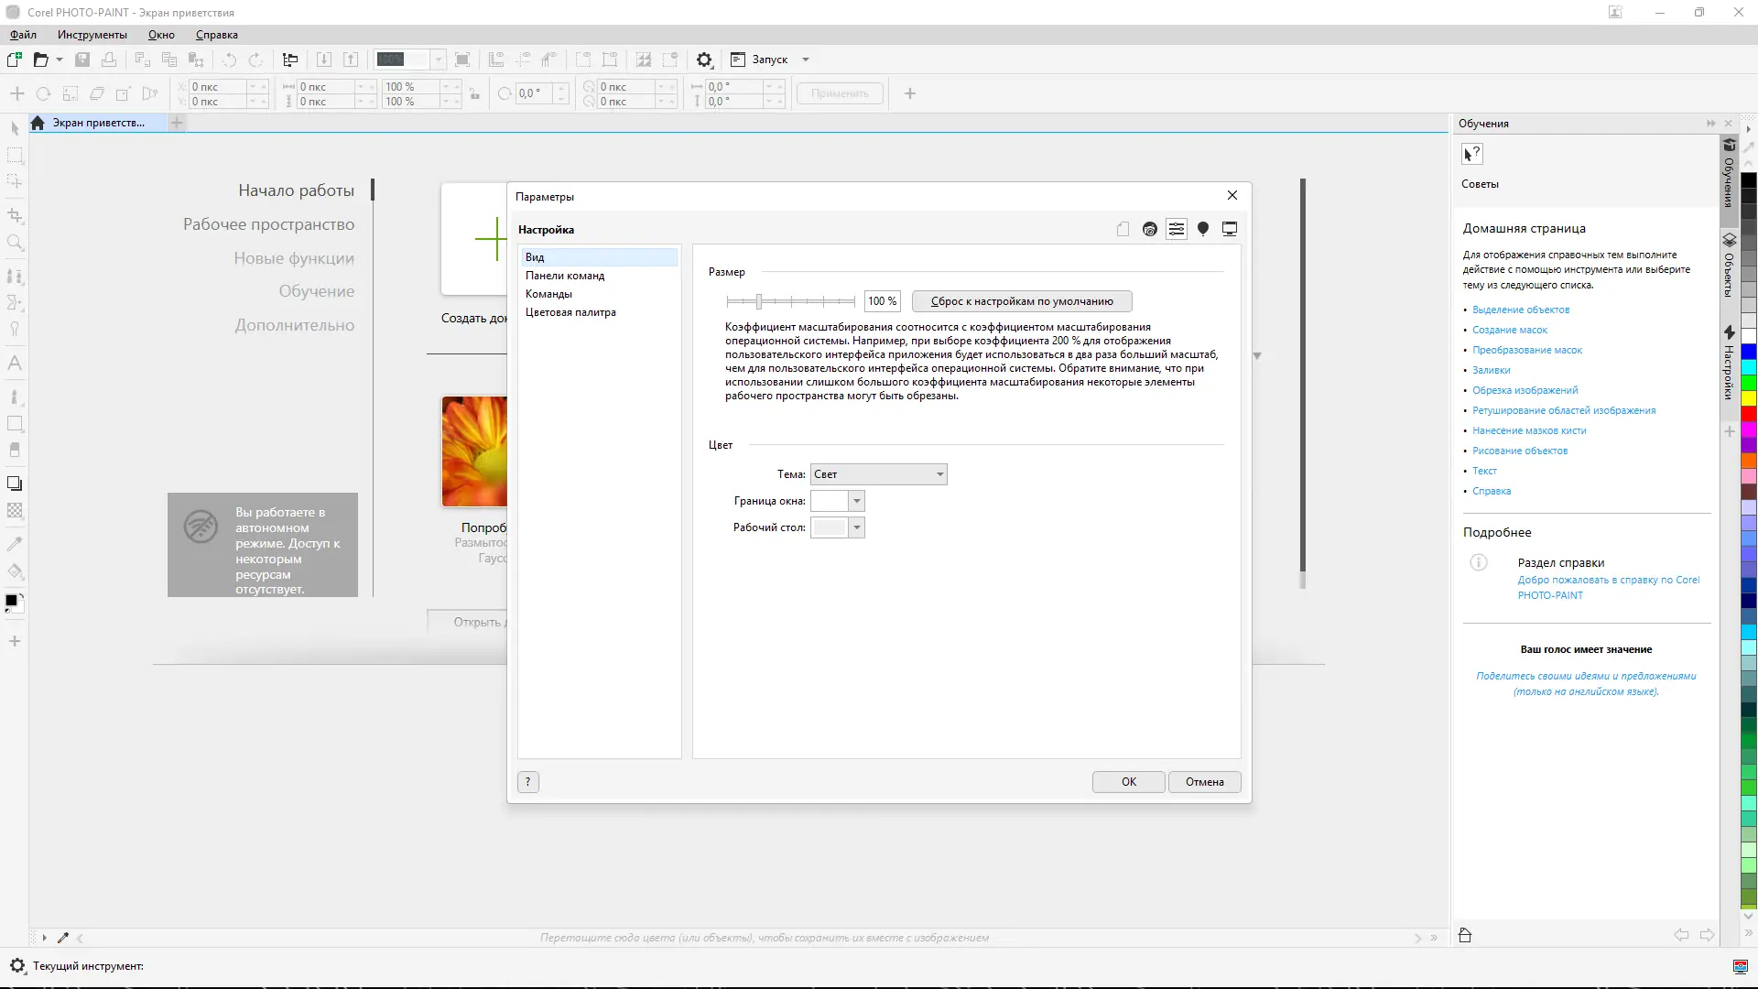
Task: Open the Запуск dropdown arrow
Action: click(x=805, y=59)
